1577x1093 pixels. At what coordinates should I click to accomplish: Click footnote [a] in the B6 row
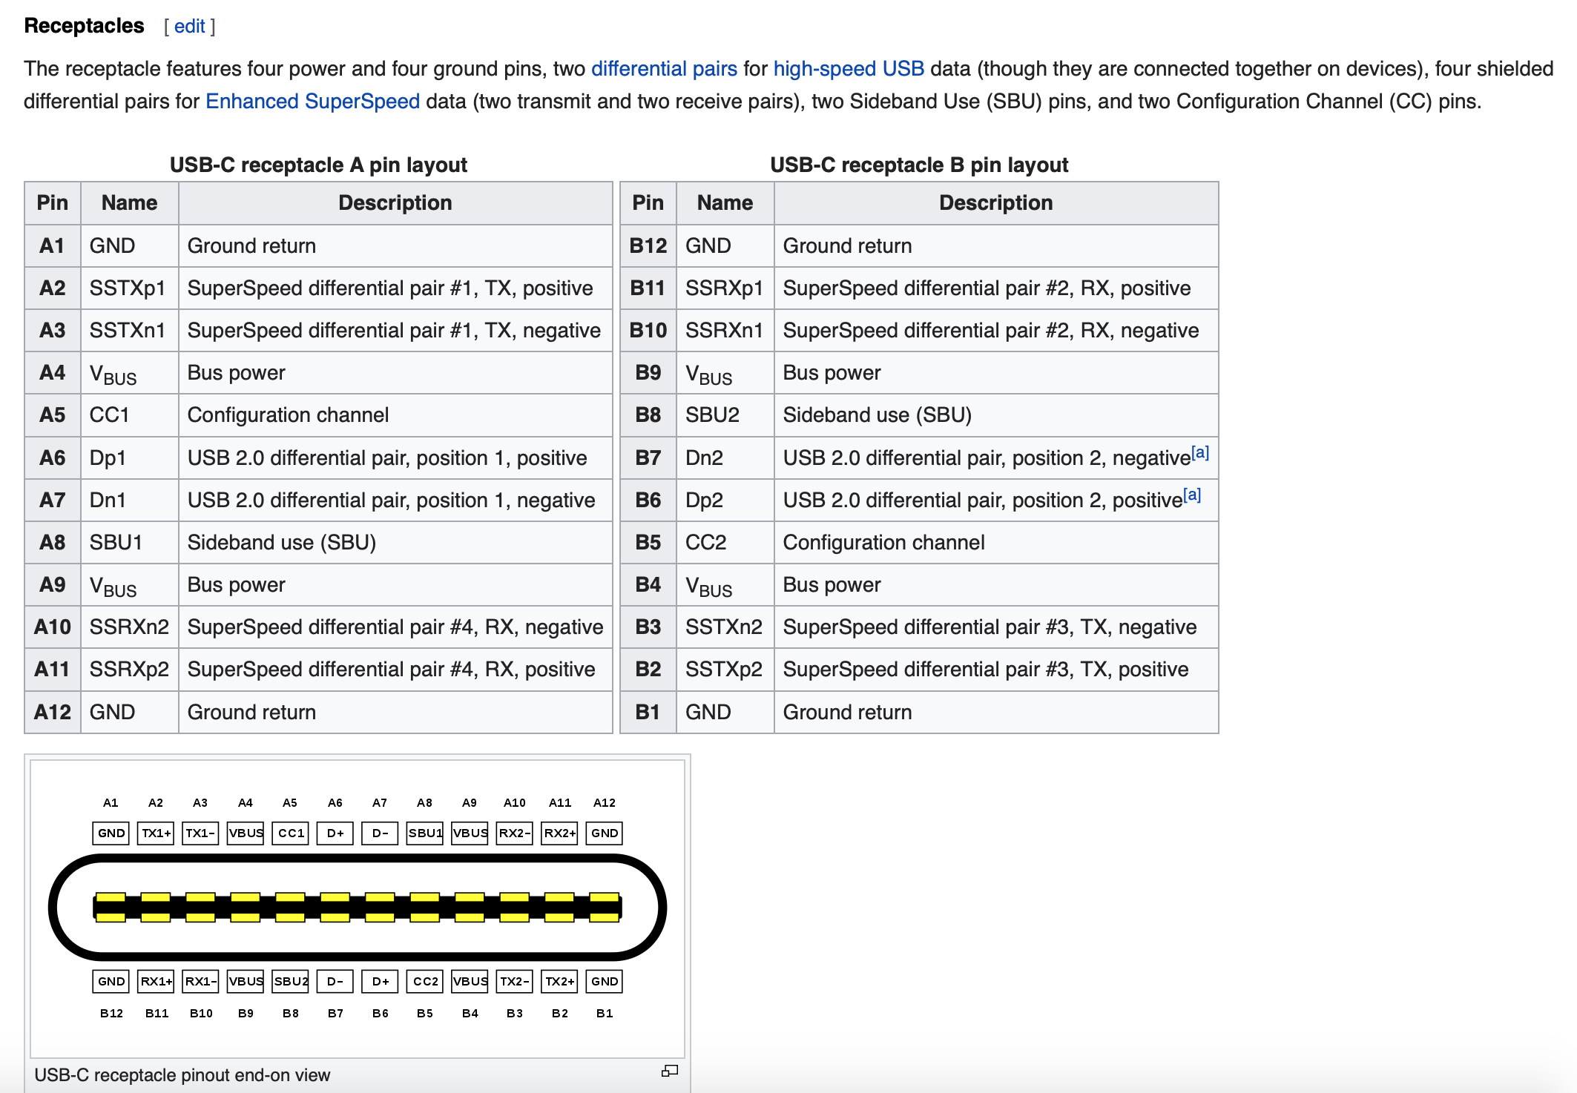pos(1191,495)
